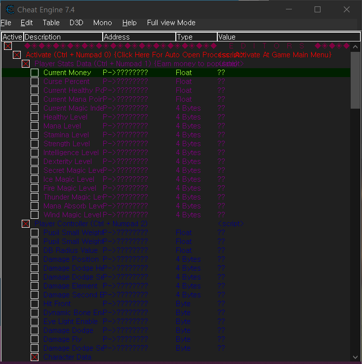
Task: Check the Mana Level box
Action: pos(35,126)
